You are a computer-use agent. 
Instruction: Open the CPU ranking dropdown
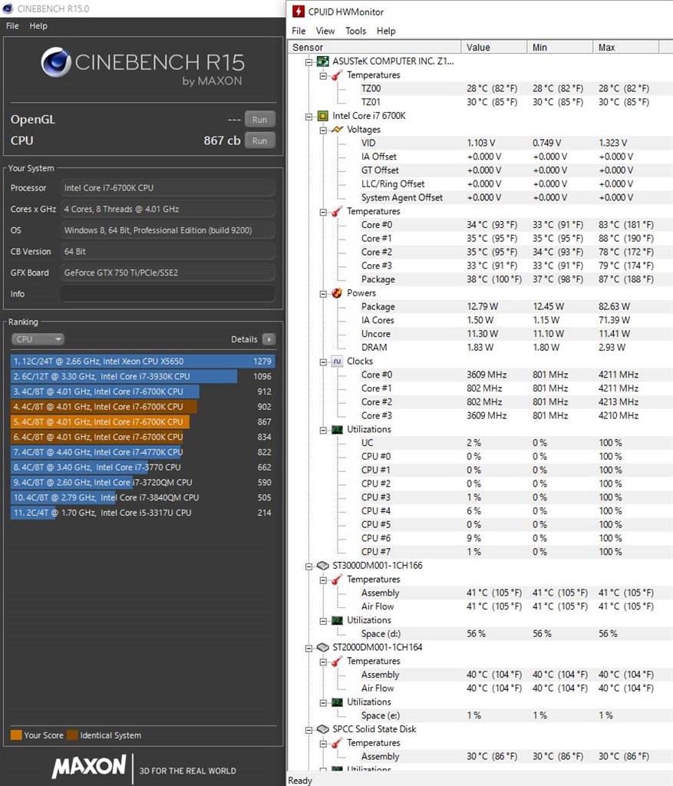(38, 339)
